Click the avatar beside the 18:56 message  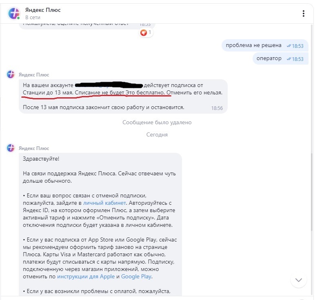(x=11, y=74)
